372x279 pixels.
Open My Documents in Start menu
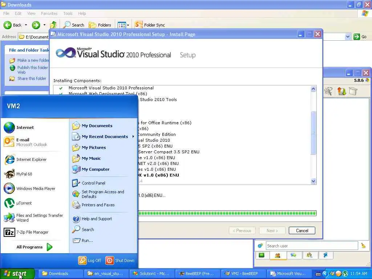click(x=92, y=126)
